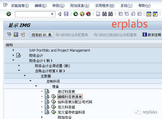Image resolution: width=162 pixels, height=119 pixels.
Task: Open documentation icon for 修订科目表
Action: pyautogui.click(x=47, y=91)
